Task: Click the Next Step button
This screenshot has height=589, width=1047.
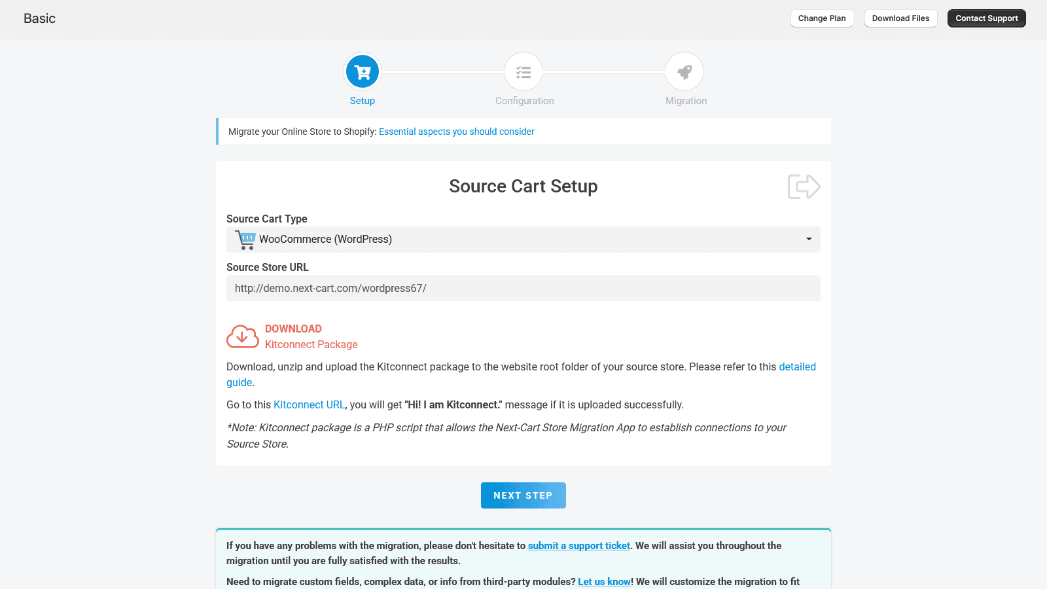Action: (x=523, y=495)
